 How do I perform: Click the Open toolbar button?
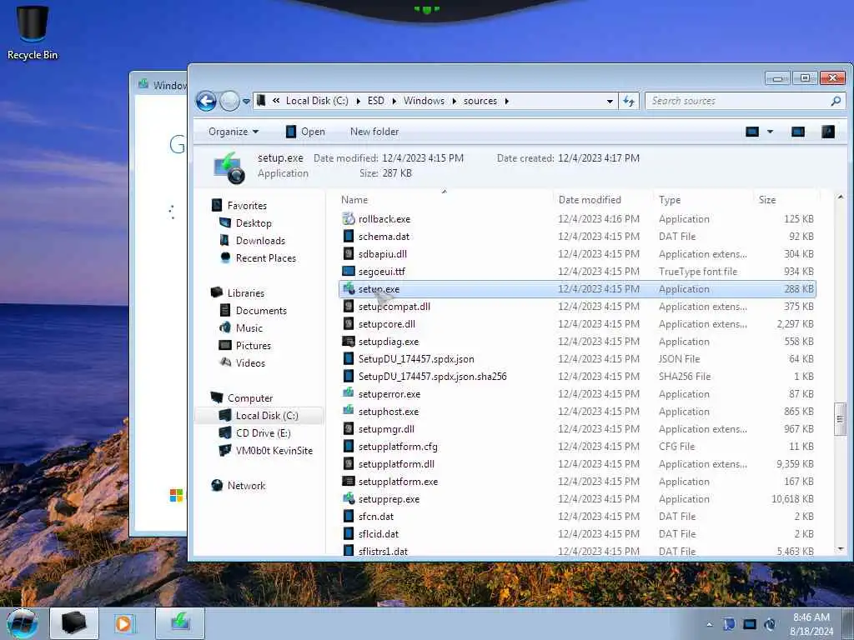[305, 132]
